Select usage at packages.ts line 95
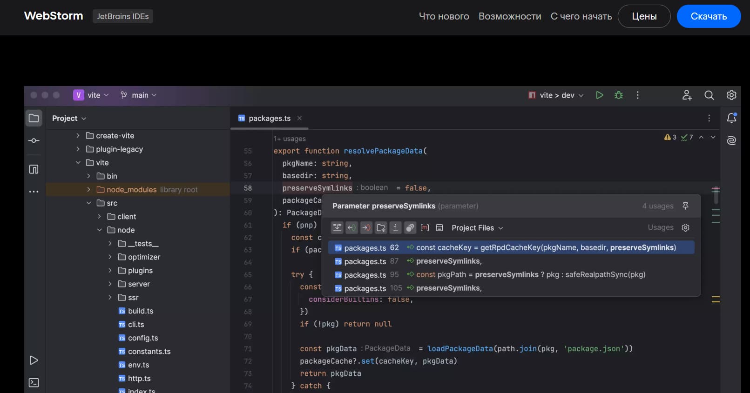 [x=511, y=274]
